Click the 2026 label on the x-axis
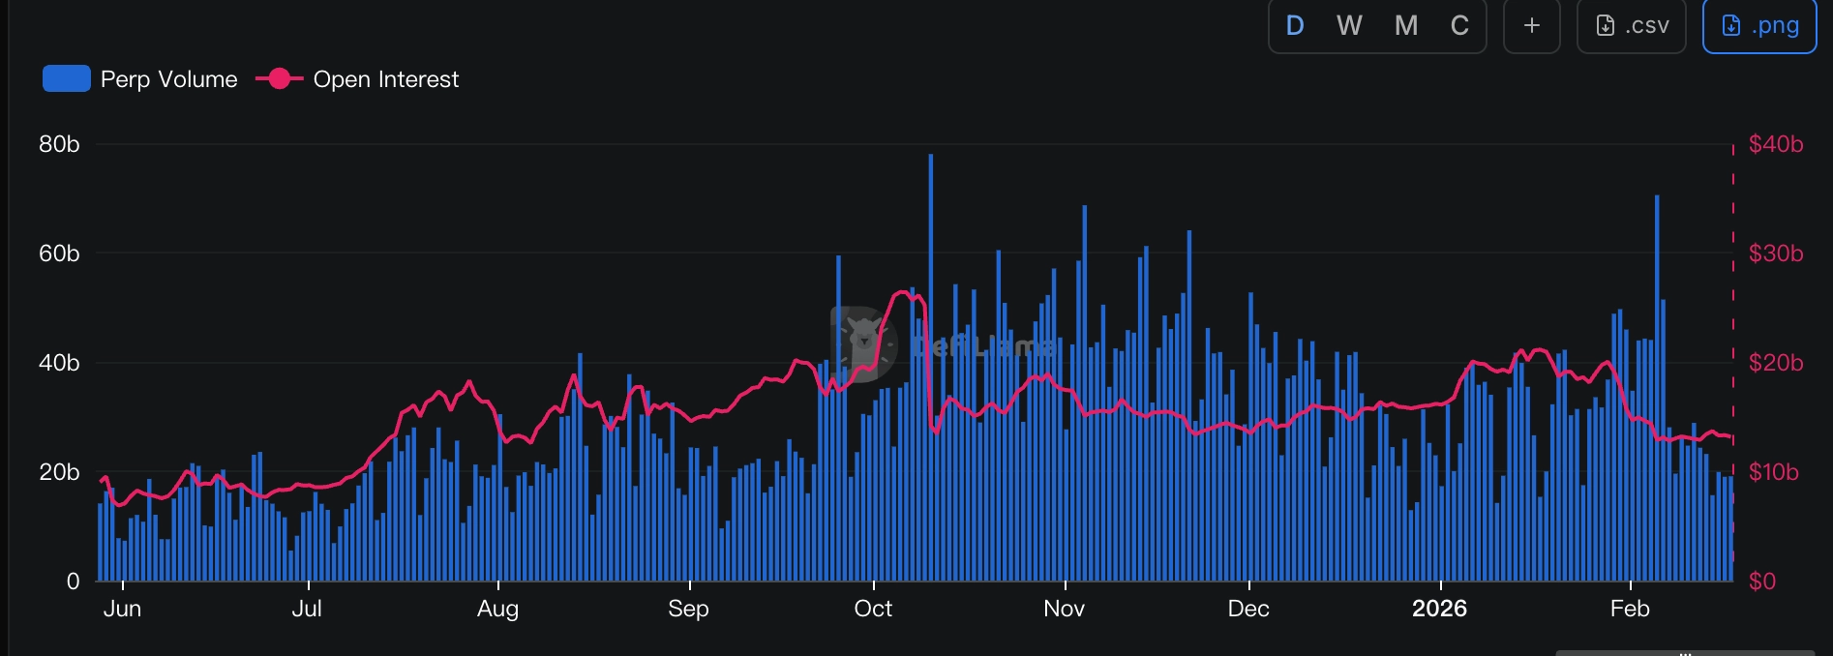Screen dimensions: 1833x656 click(1439, 609)
